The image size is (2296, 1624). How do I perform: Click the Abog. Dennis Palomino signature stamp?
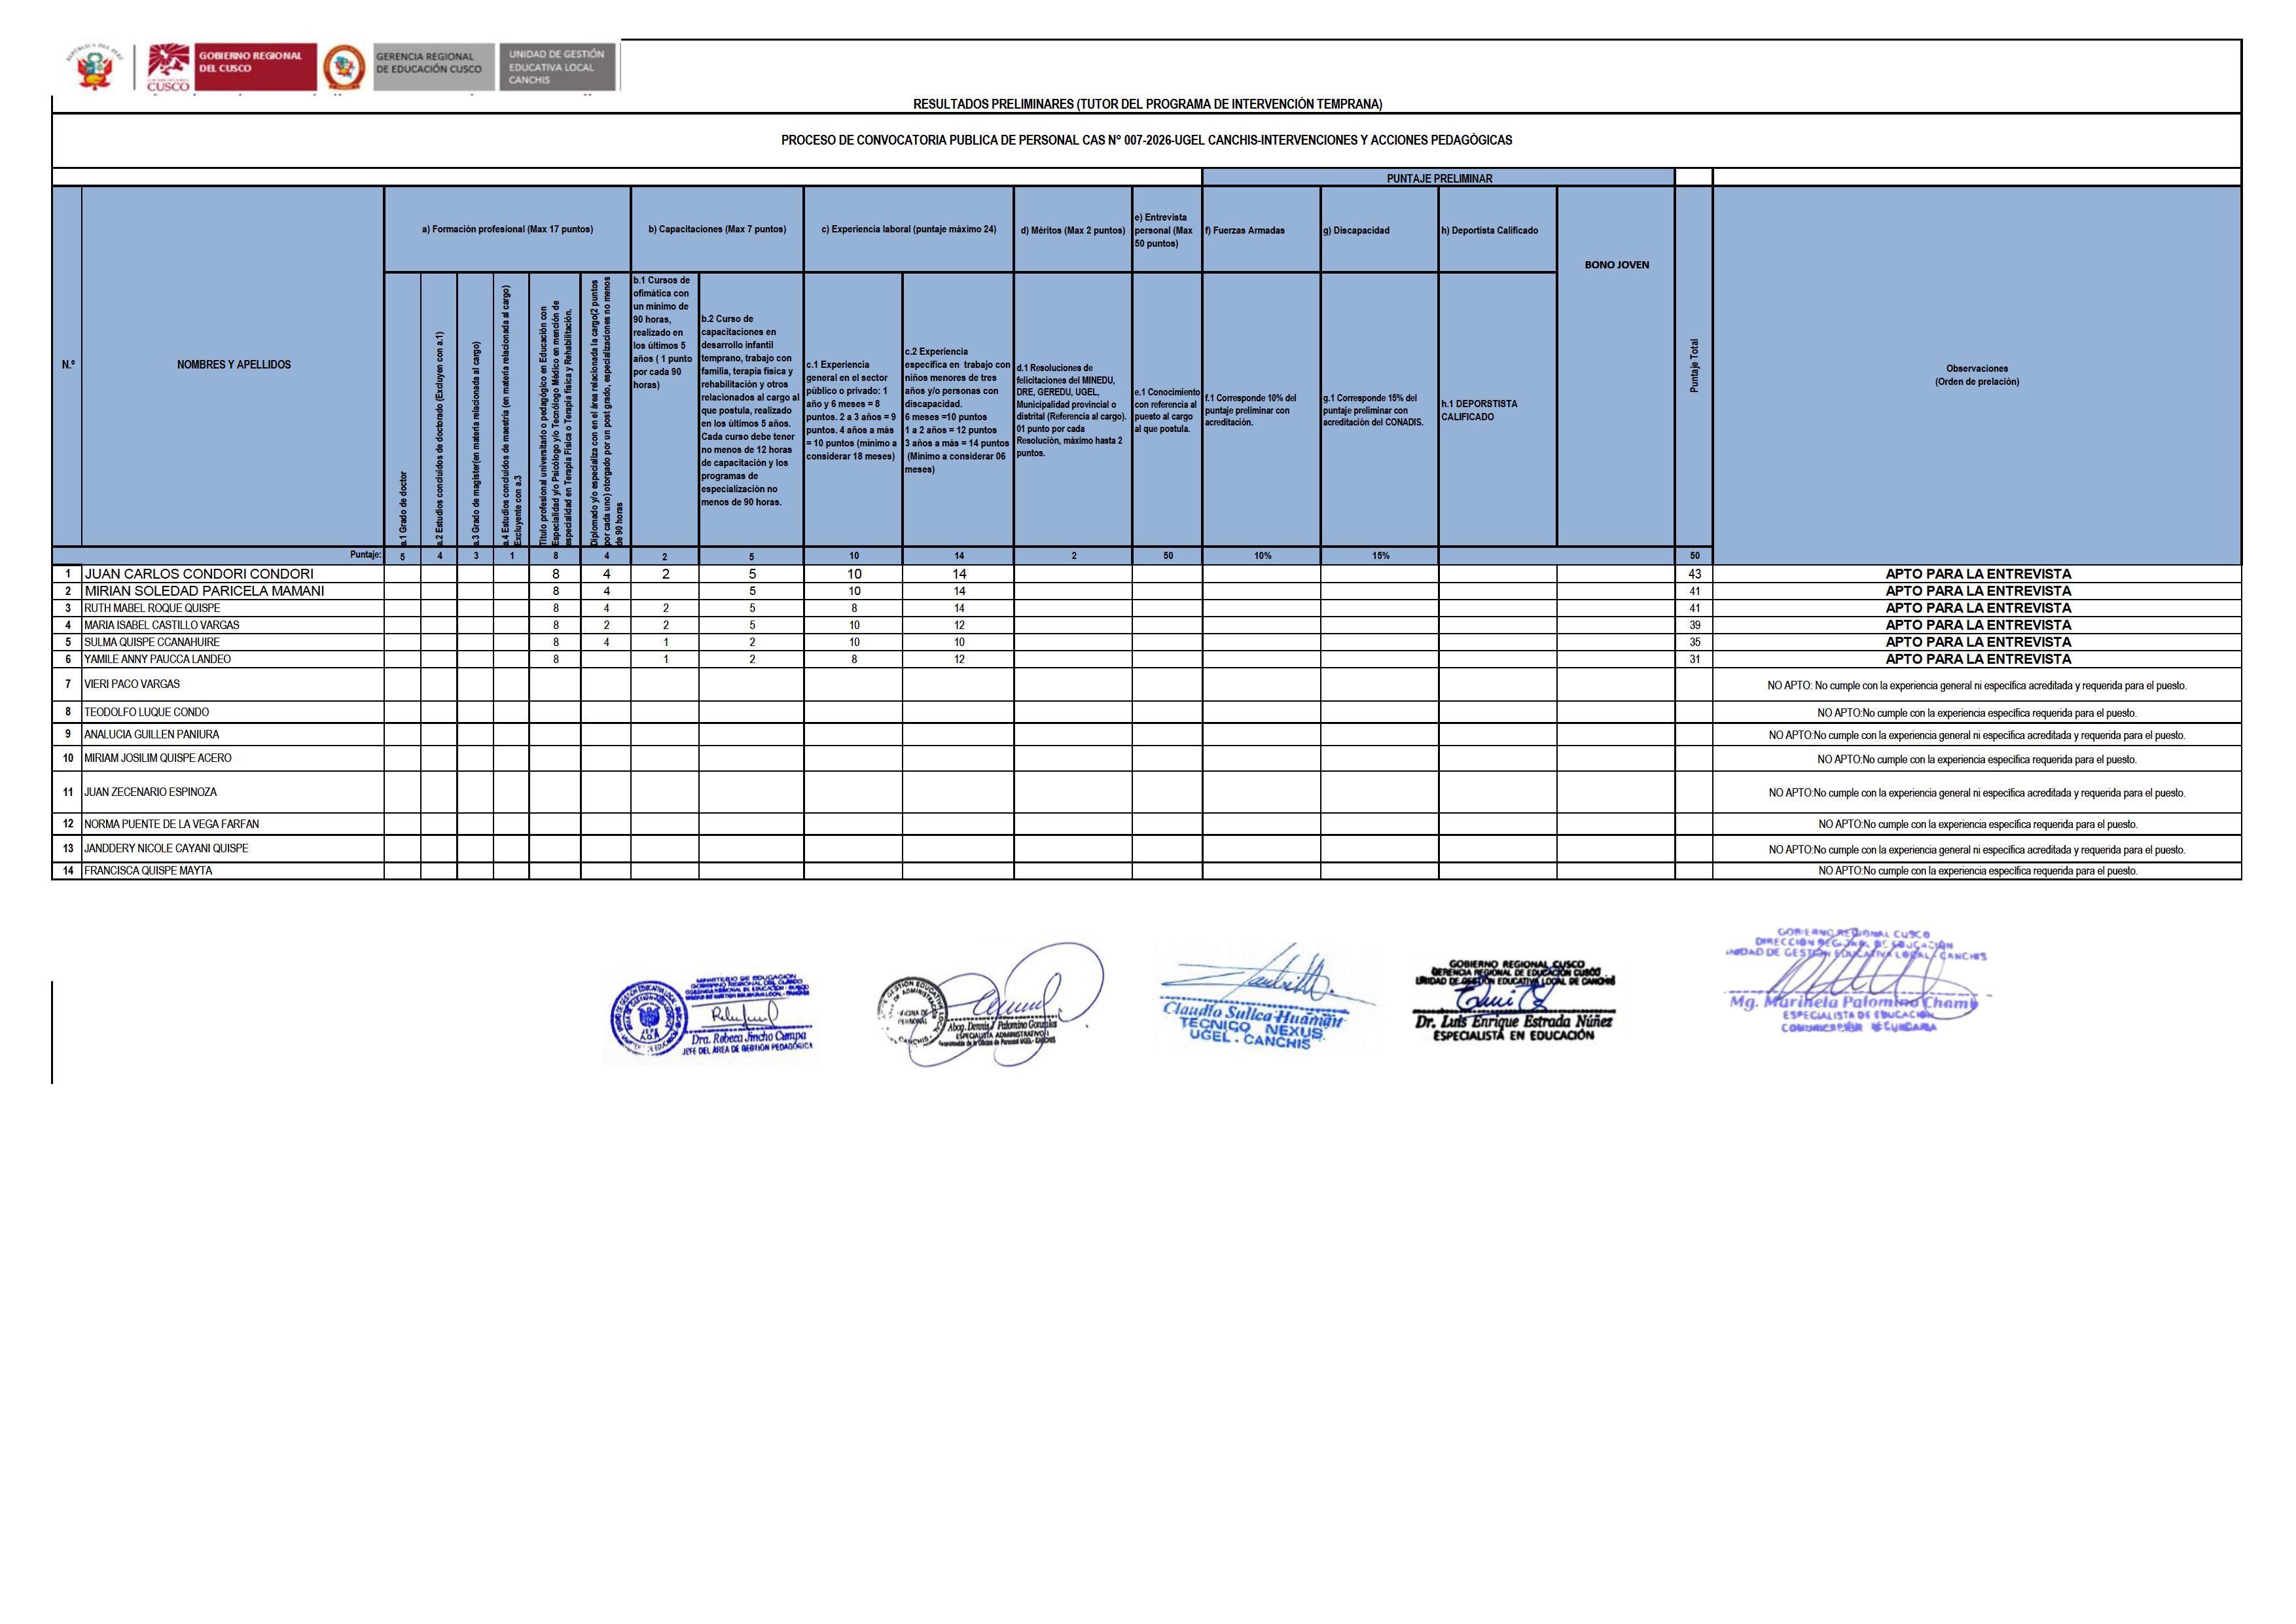tap(990, 1005)
